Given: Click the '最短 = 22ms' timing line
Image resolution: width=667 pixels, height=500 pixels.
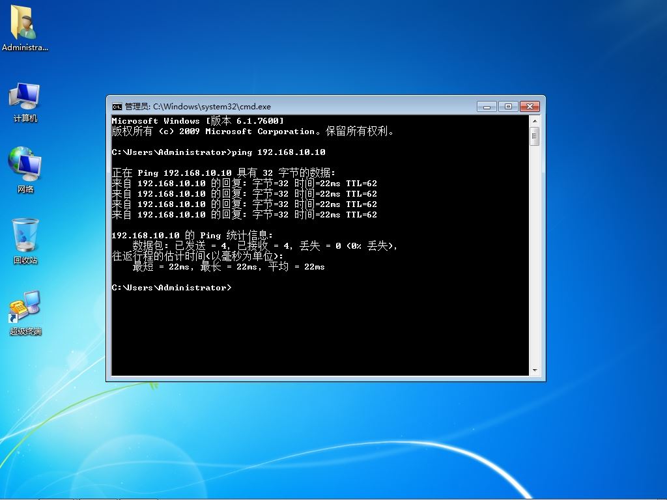Looking at the screenshot, I should [229, 267].
